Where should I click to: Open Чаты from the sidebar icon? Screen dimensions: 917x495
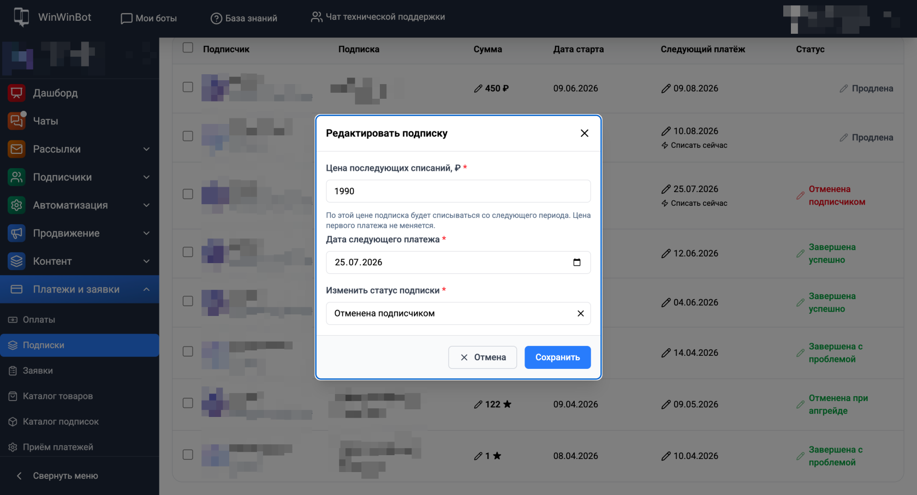[x=17, y=121]
